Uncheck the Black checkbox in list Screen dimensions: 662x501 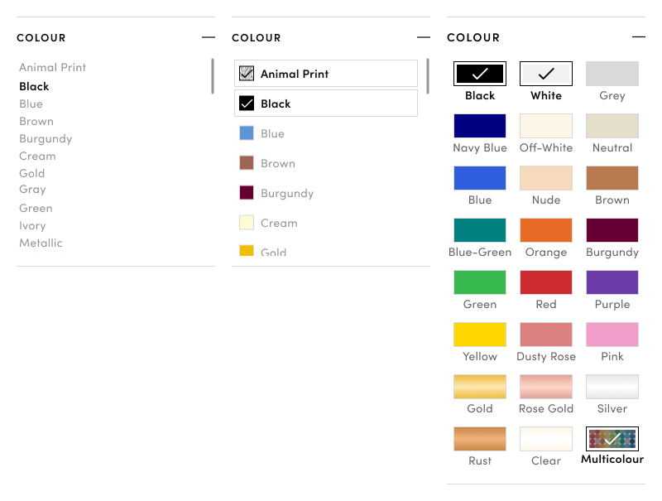(246, 104)
